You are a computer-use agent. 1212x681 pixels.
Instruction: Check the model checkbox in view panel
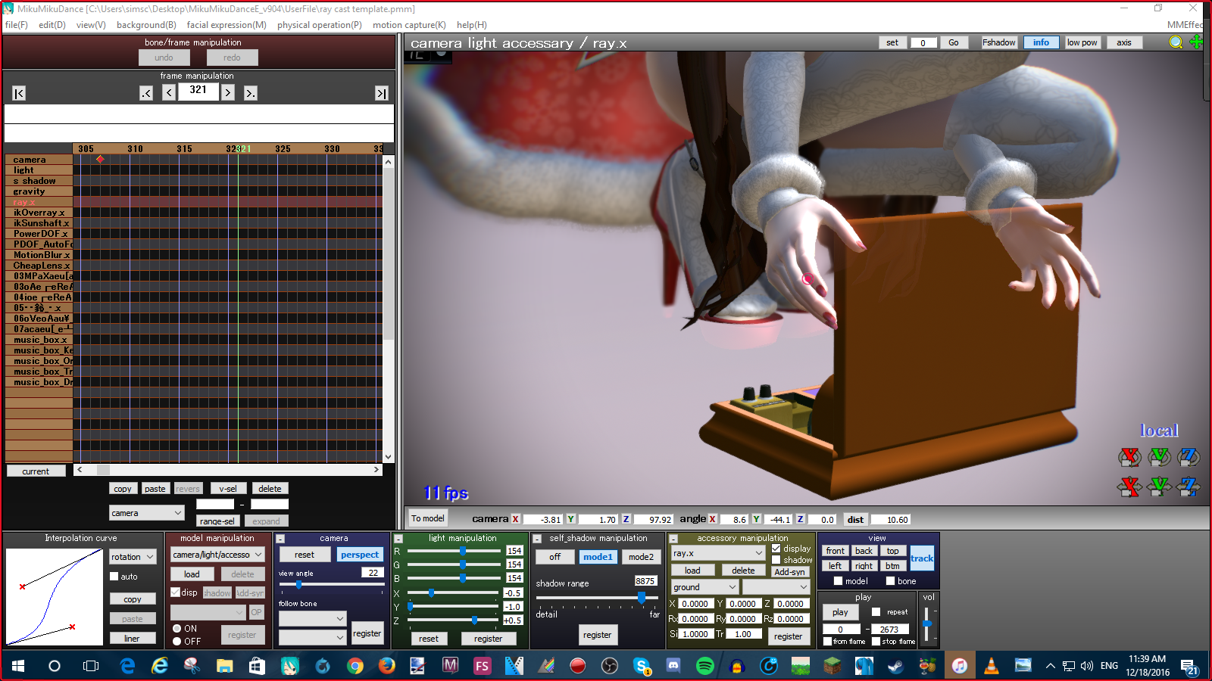coord(838,581)
